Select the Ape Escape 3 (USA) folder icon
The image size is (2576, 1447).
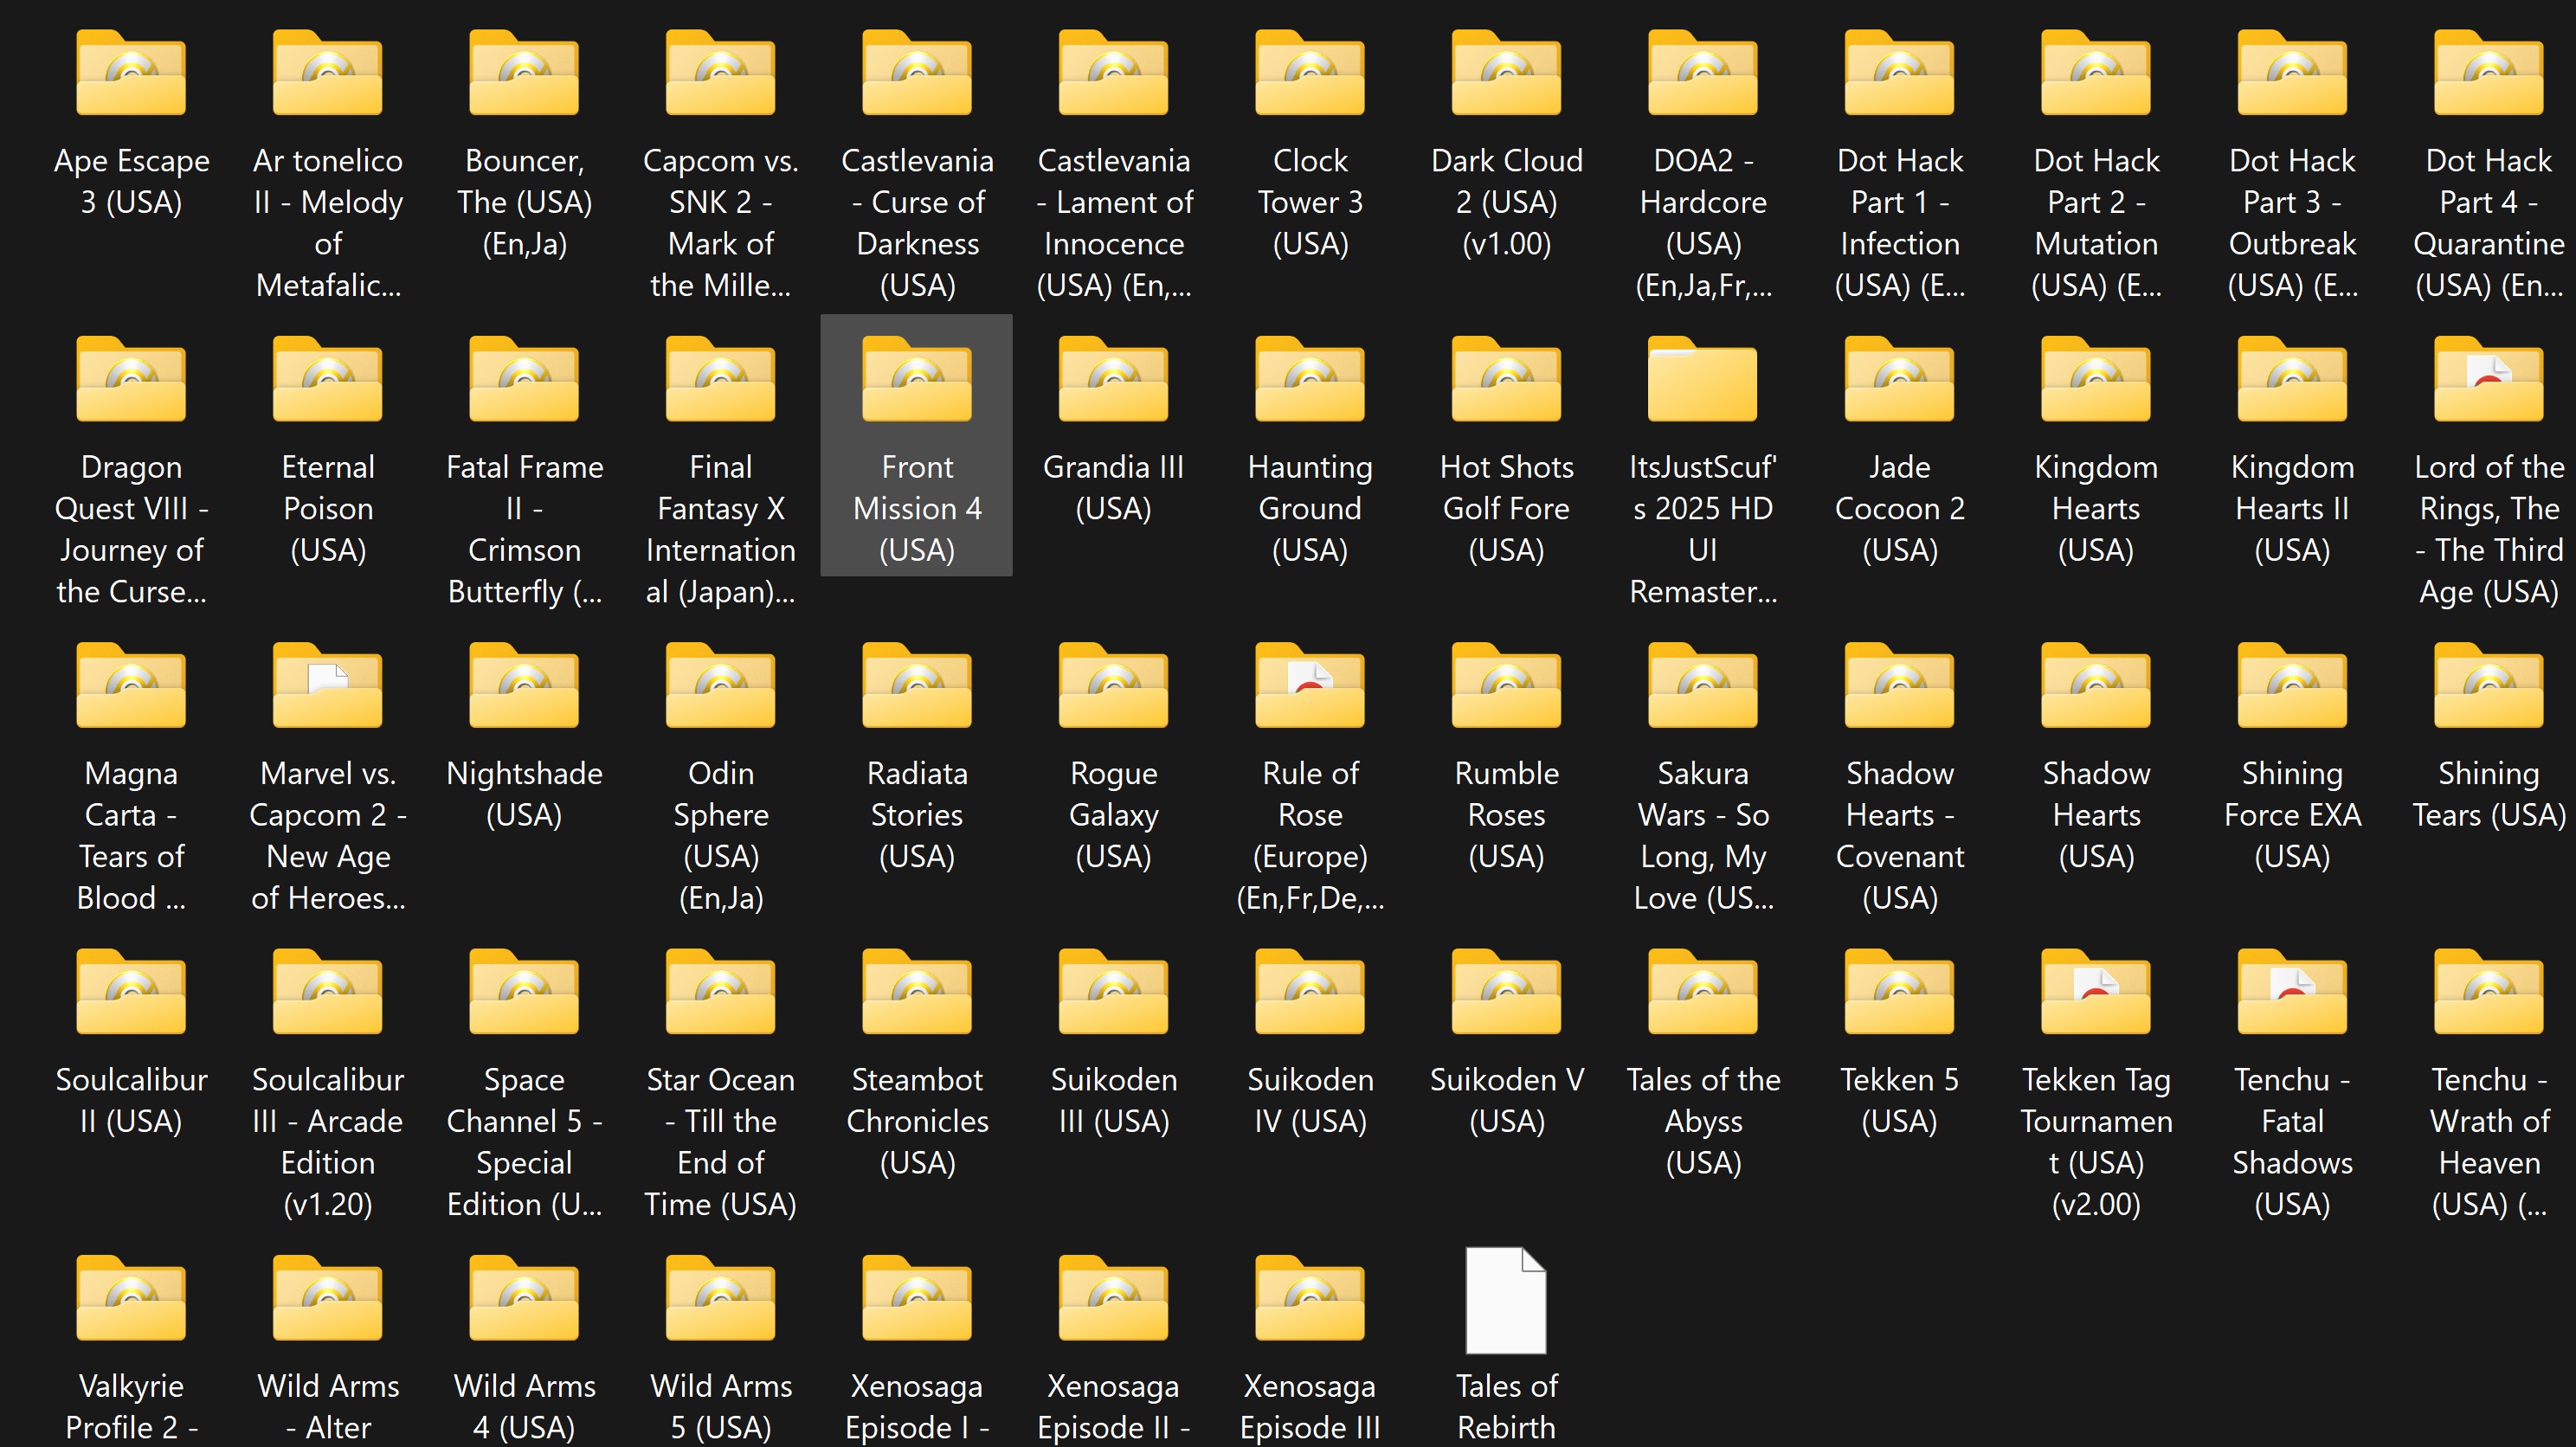click(x=131, y=72)
